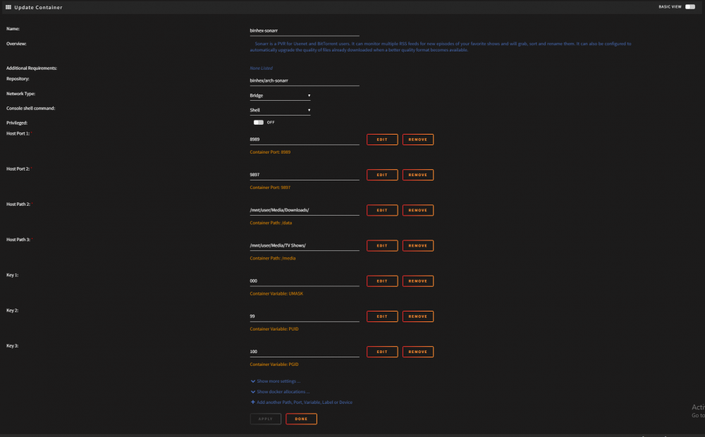This screenshot has width=705, height=437.
Task: Focus the Host Path 3 TV Shows field
Action: click(x=305, y=245)
